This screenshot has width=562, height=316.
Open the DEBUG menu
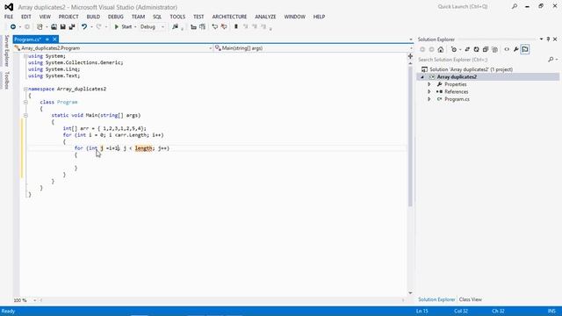tap(115, 17)
